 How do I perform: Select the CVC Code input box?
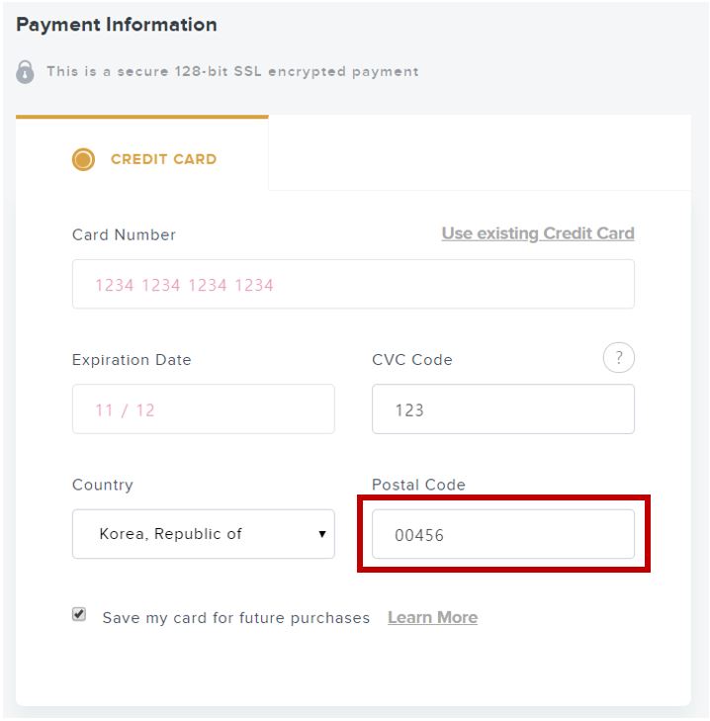pyautogui.click(x=503, y=409)
